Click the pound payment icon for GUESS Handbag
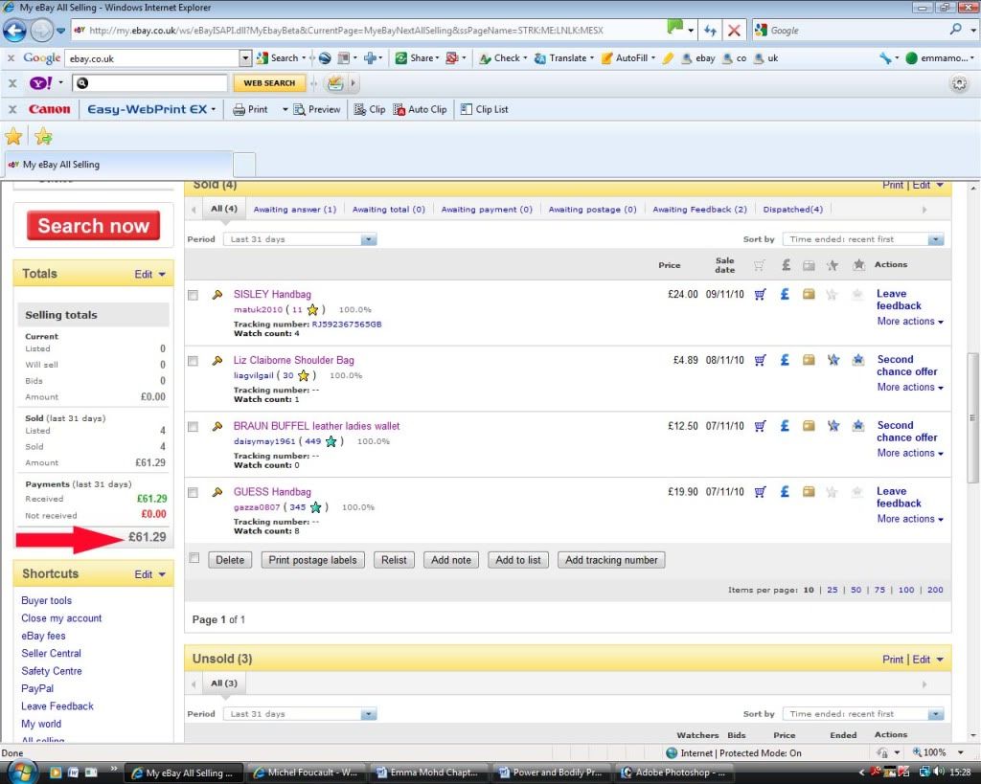981x784 pixels. click(x=785, y=491)
